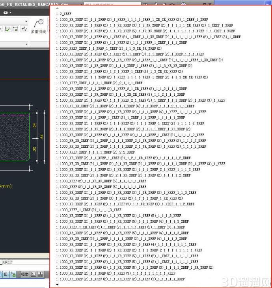Image resolution: width=272 pixels, height=288 pixels.
Task: Click the scale list's downward scroll arrow
Action: 57,284
